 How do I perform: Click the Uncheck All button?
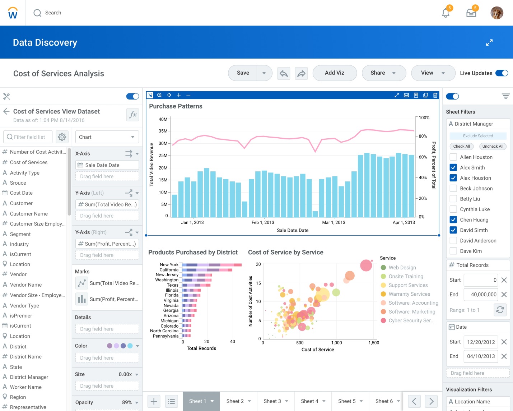[x=493, y=146]
